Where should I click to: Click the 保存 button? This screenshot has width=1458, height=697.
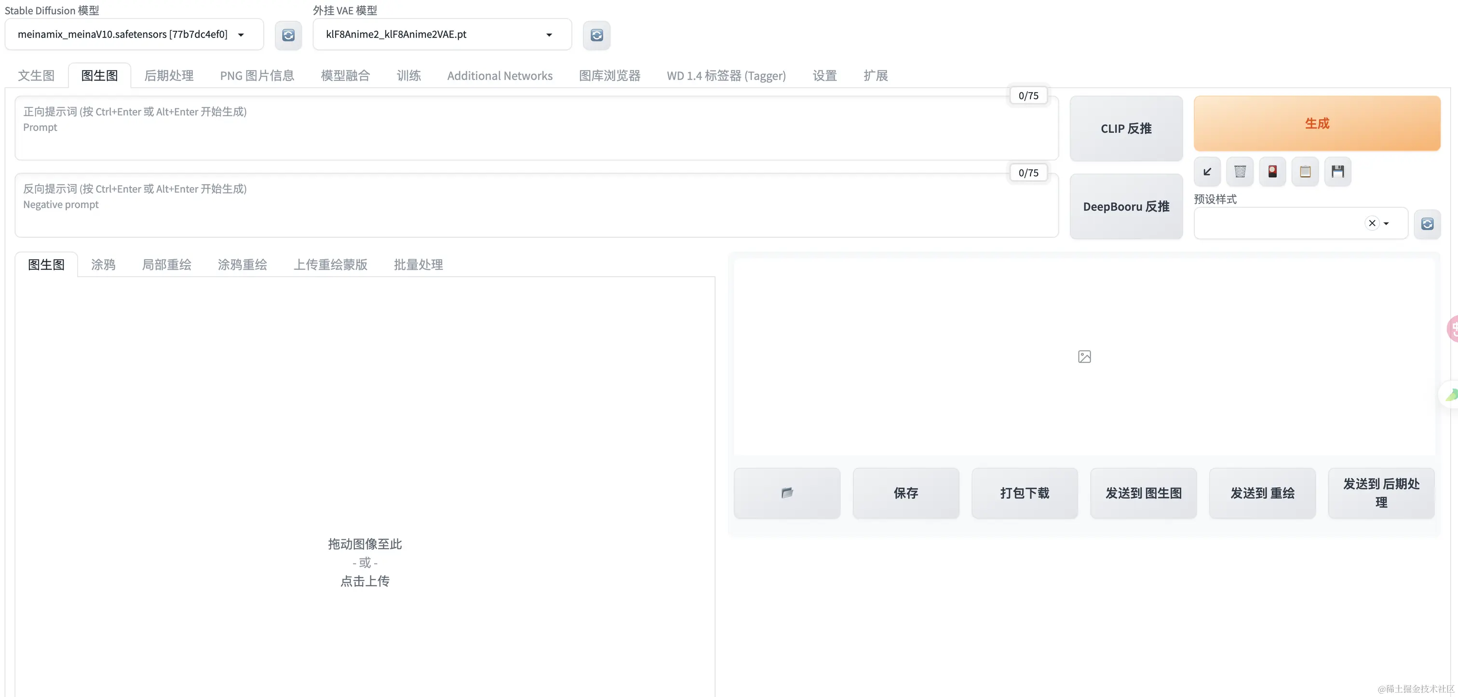pos(906,493)
